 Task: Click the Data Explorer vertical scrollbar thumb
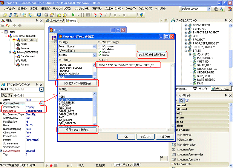(x=231, y=58)
